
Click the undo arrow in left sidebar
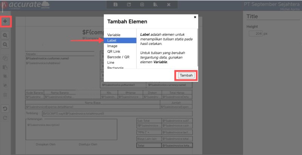click(5, 109)
